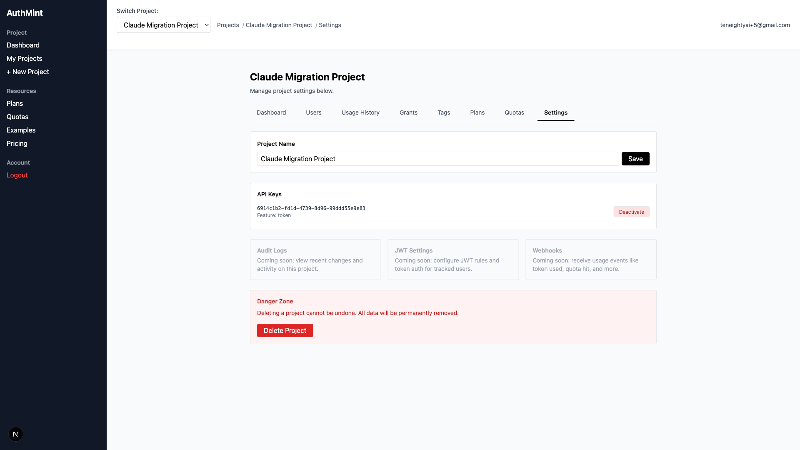Screen dimensions: 800x450
Task: Click the Deleting a project warning text
Action: click(x=358, y=313)
